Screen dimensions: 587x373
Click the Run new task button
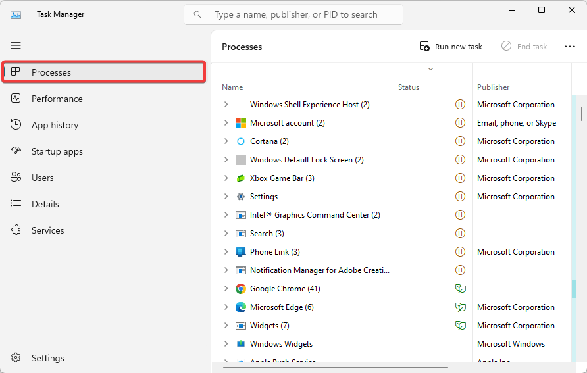tap(451, 47)
